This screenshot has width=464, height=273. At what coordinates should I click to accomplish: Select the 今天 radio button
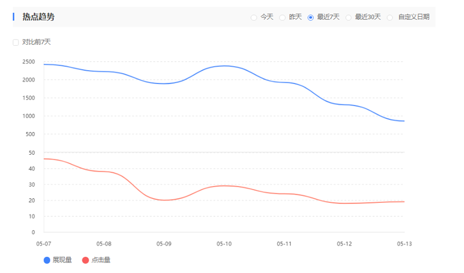254,17
